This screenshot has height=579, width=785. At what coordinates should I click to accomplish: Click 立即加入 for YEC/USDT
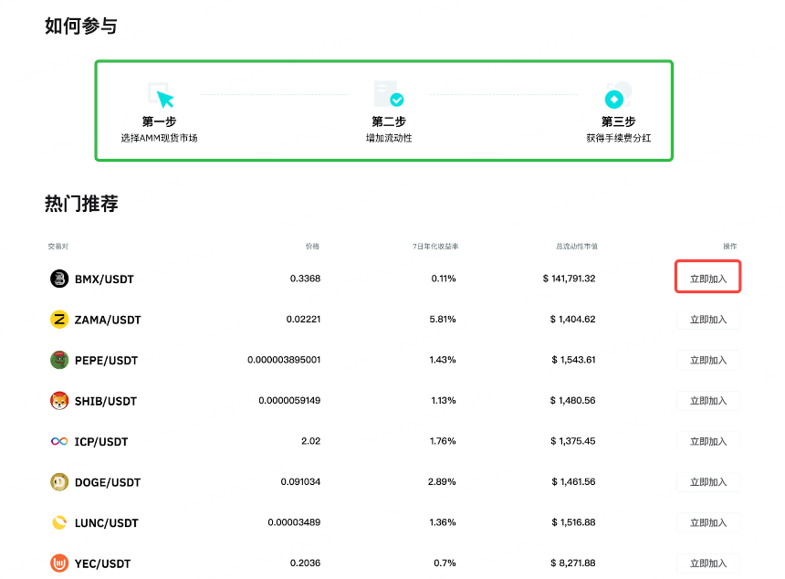tap(707, 563)
